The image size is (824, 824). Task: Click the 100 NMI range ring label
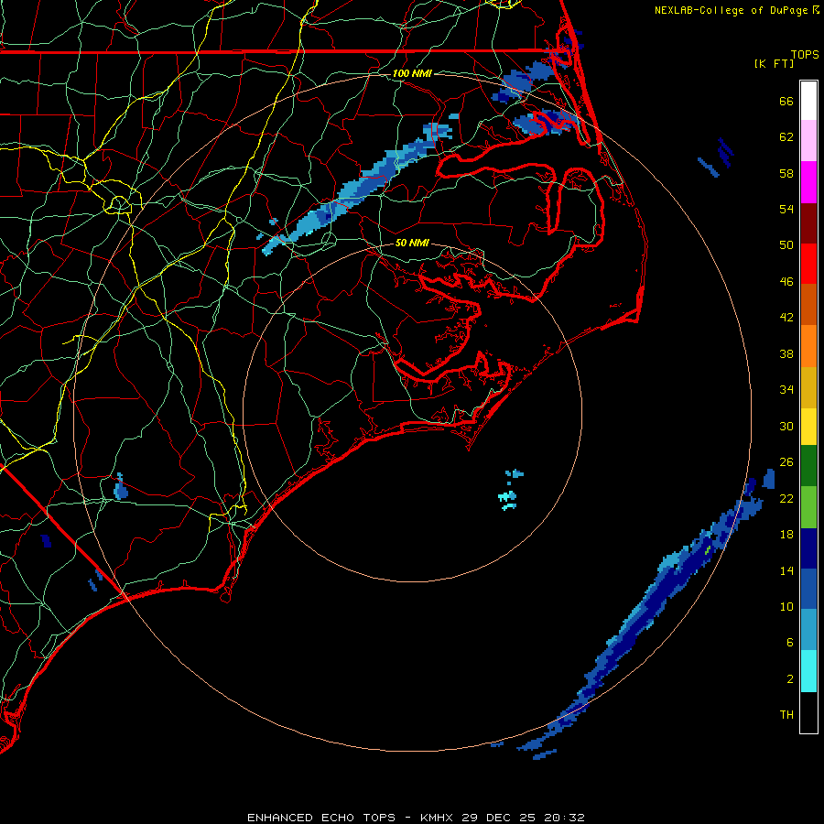412,73
